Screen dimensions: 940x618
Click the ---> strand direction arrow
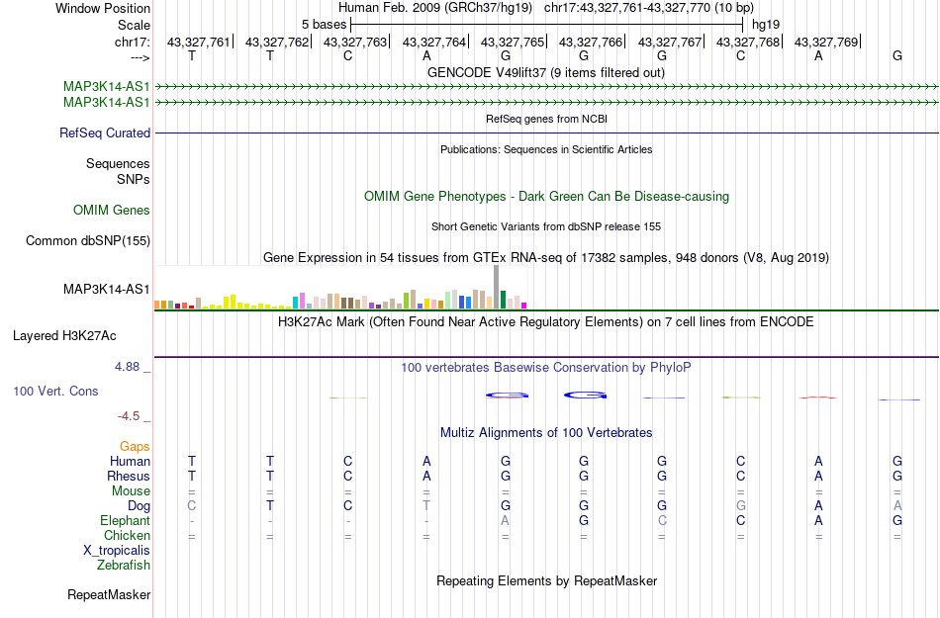point(140,57)
